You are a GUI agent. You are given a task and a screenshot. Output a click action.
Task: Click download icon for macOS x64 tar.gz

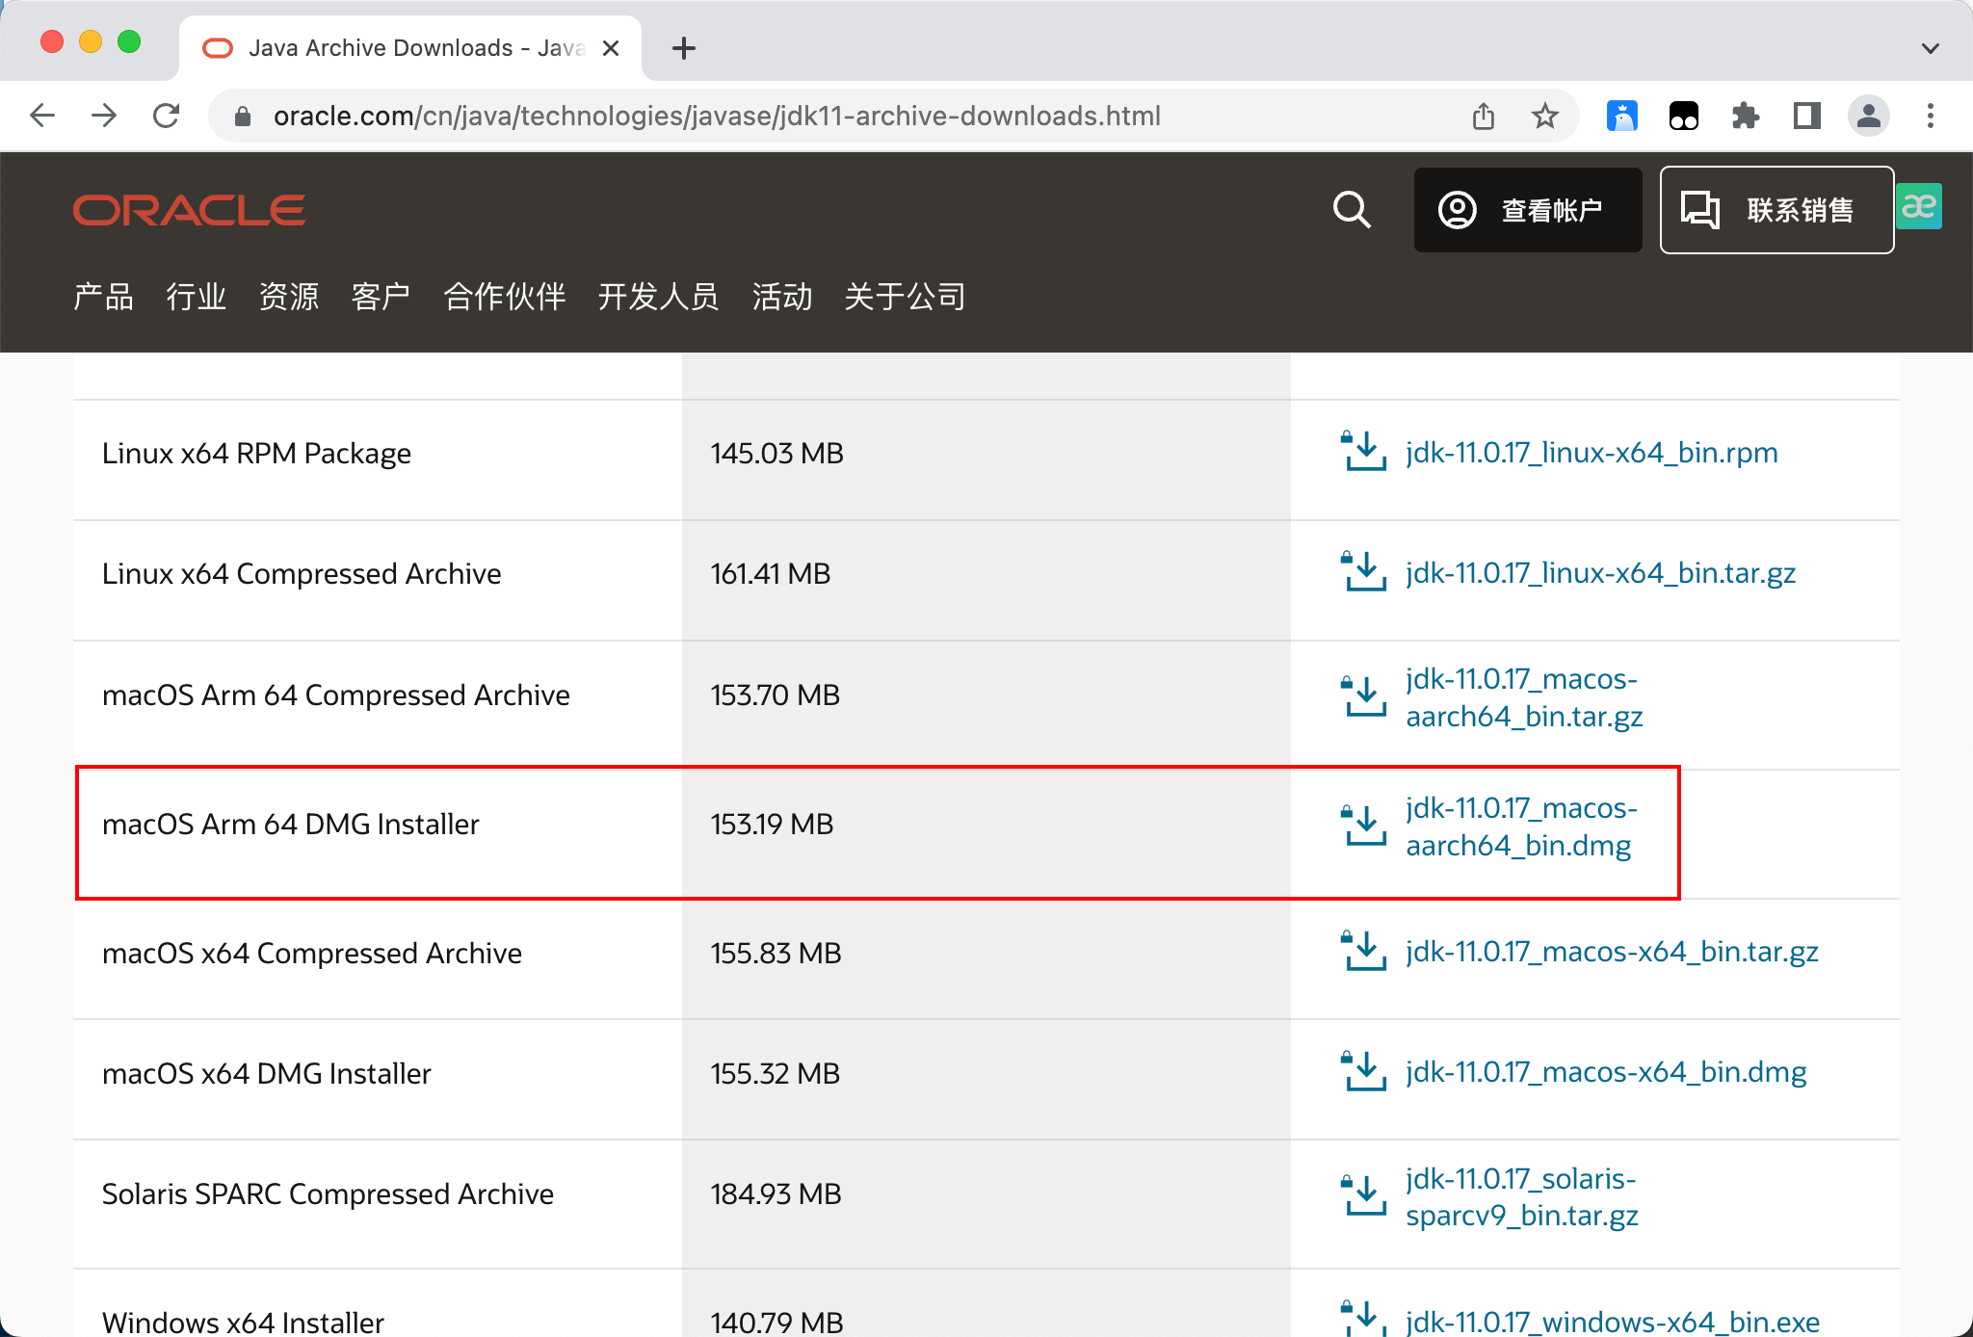(x=1364, y=951)
